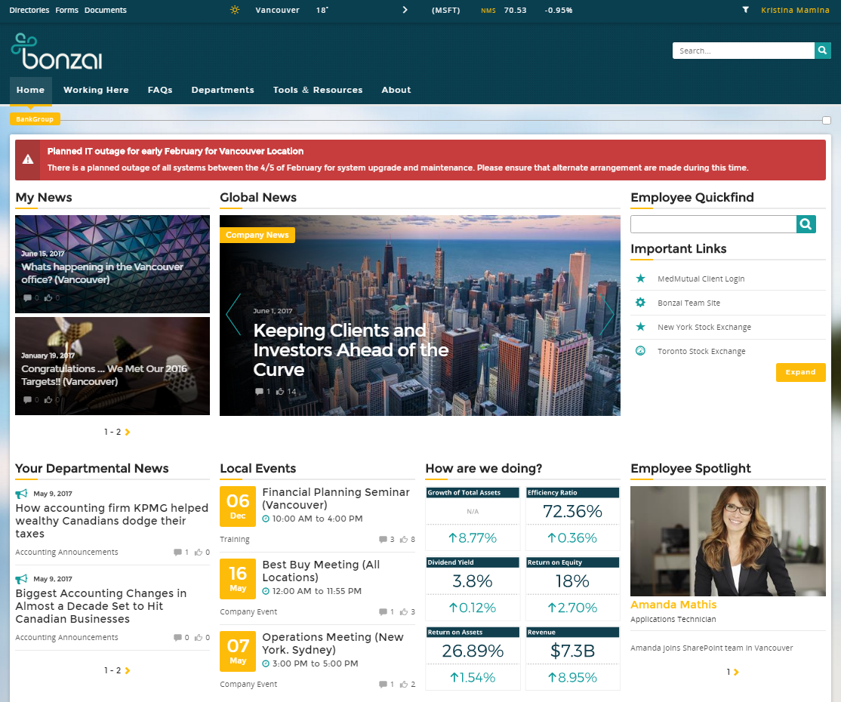Go to next Global News slide
The height and width of the screenshot is (702, 841).
608,315
